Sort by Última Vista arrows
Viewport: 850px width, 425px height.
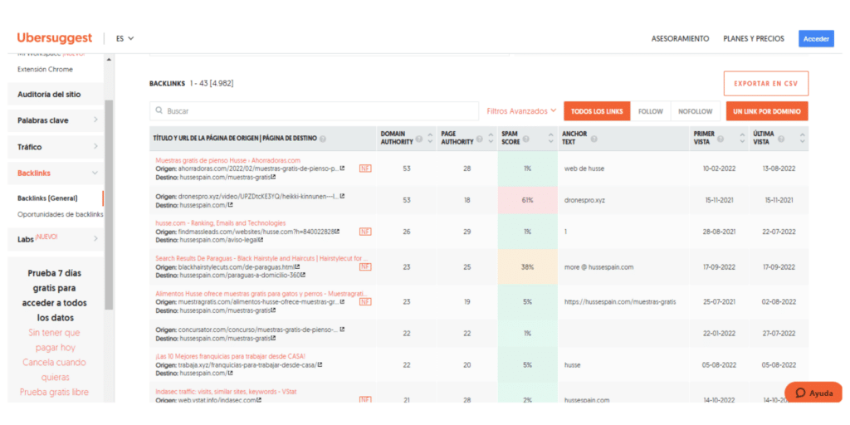[x=803, y=139]
